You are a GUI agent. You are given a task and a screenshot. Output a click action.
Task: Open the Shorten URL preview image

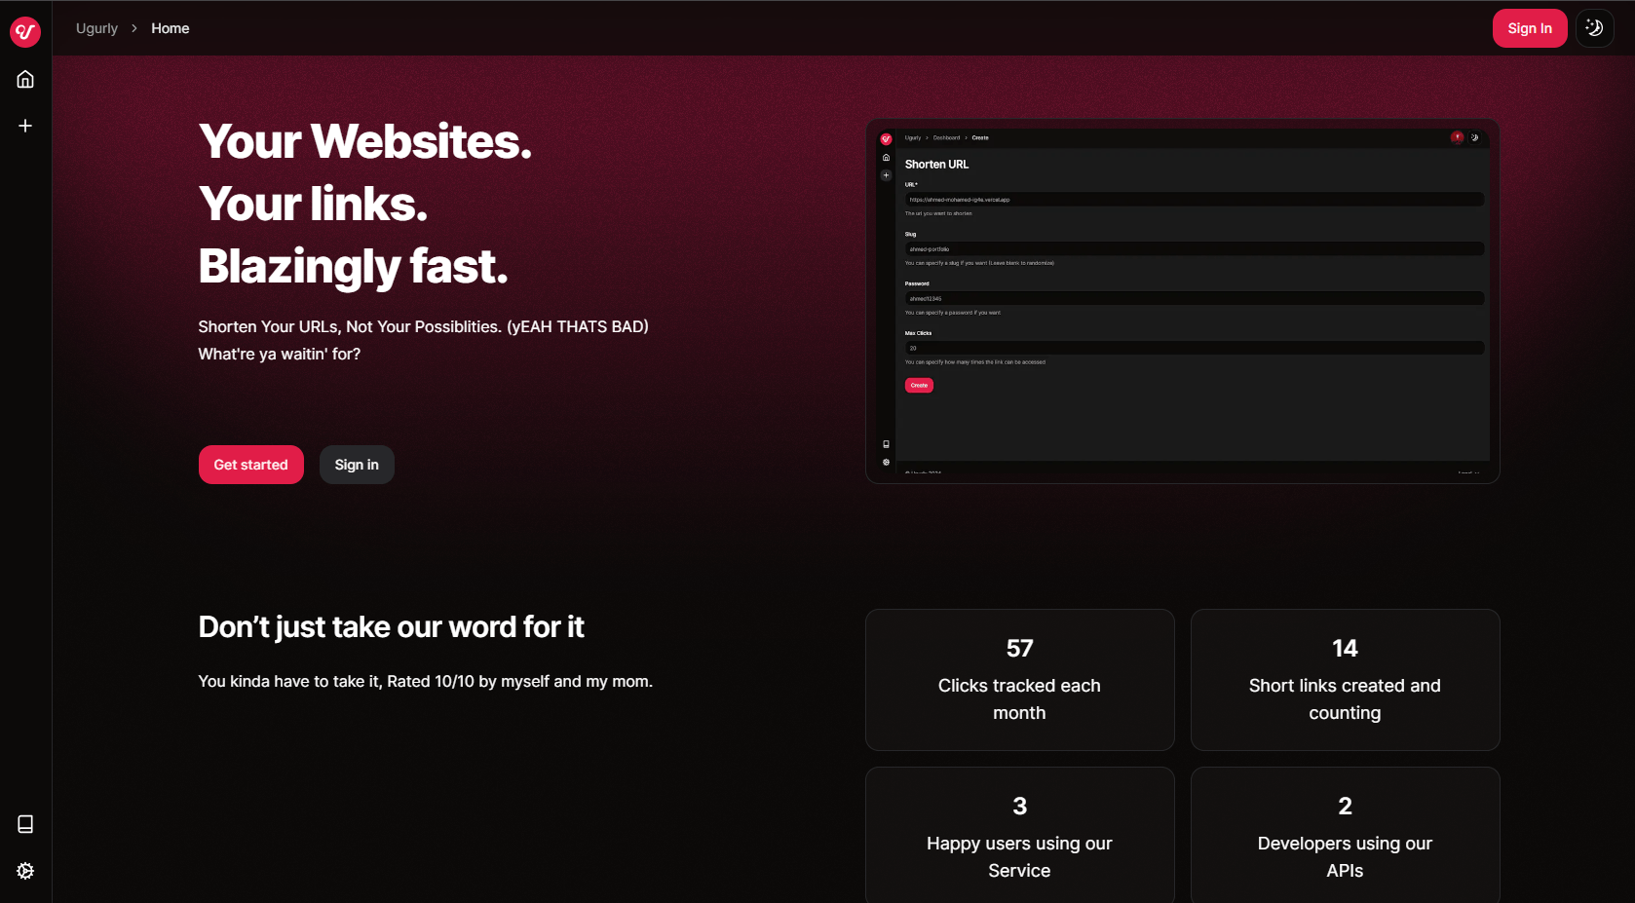point(1182,301)
